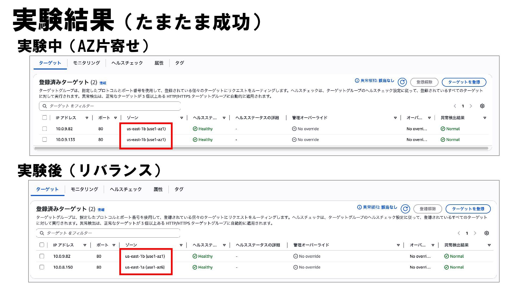Go to previous page arrow in bottom panel

click(x=459, y=233)
